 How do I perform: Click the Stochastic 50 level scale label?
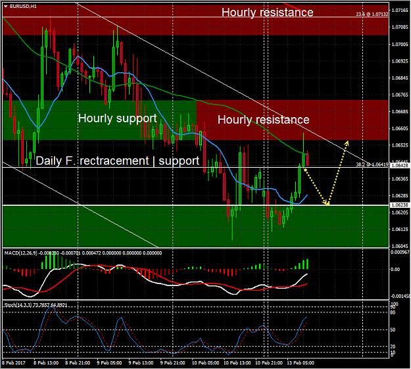point(393,330)
